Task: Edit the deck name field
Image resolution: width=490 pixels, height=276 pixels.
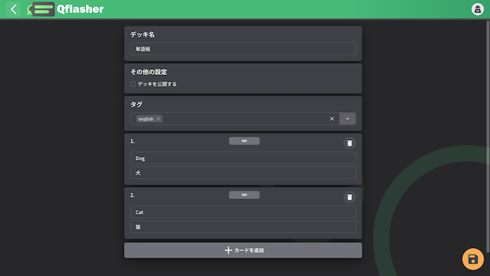Action: 243,49
